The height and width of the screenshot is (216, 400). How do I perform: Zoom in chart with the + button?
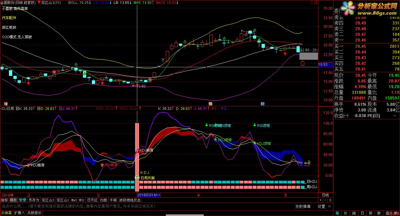321,200
